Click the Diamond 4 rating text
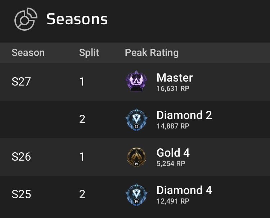270x218 pixels. pos(184,190)
